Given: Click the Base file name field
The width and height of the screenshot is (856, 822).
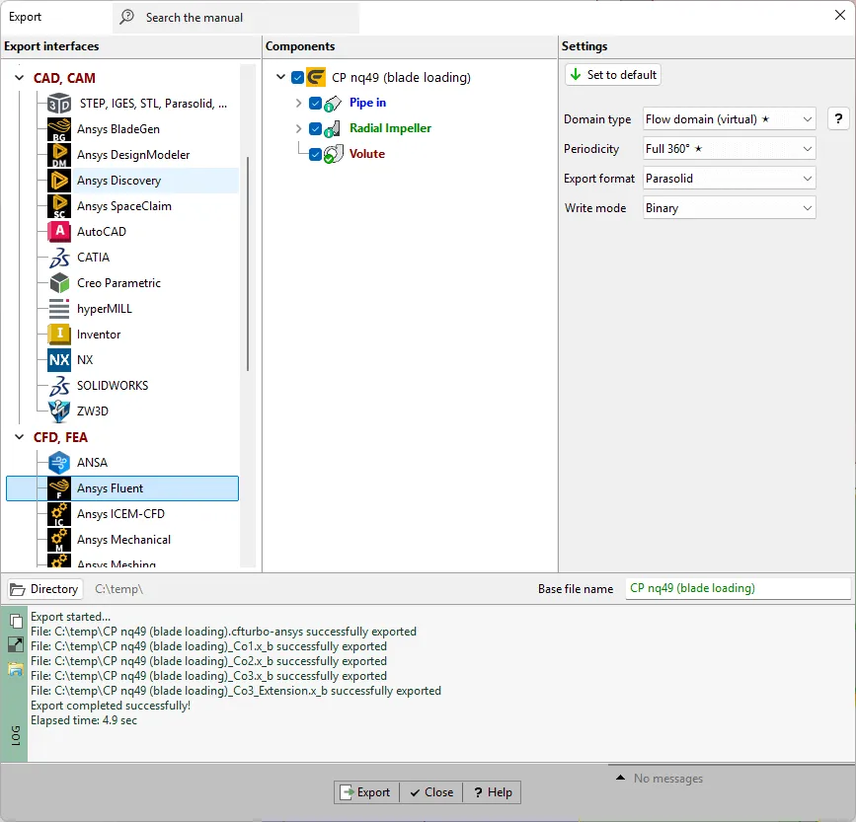Looking at the screenshot, I should tap(739, 588).
